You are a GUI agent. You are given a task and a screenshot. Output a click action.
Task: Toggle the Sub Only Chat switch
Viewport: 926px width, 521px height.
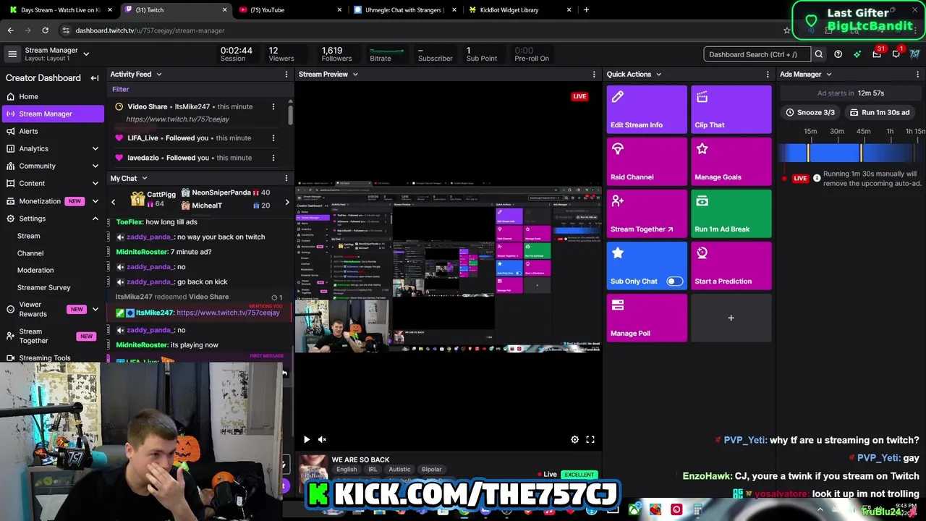674,281
